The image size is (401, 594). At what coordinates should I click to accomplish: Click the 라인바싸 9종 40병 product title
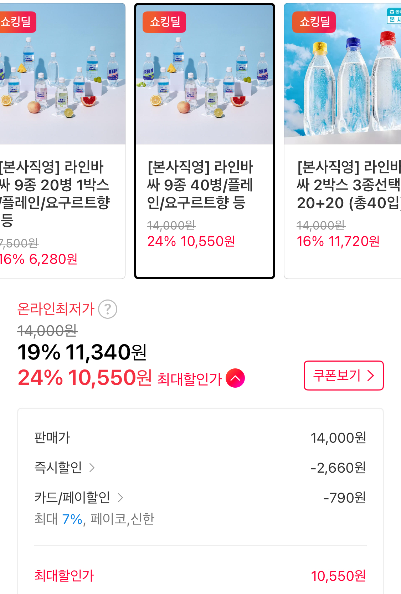[x=200, y=185]
